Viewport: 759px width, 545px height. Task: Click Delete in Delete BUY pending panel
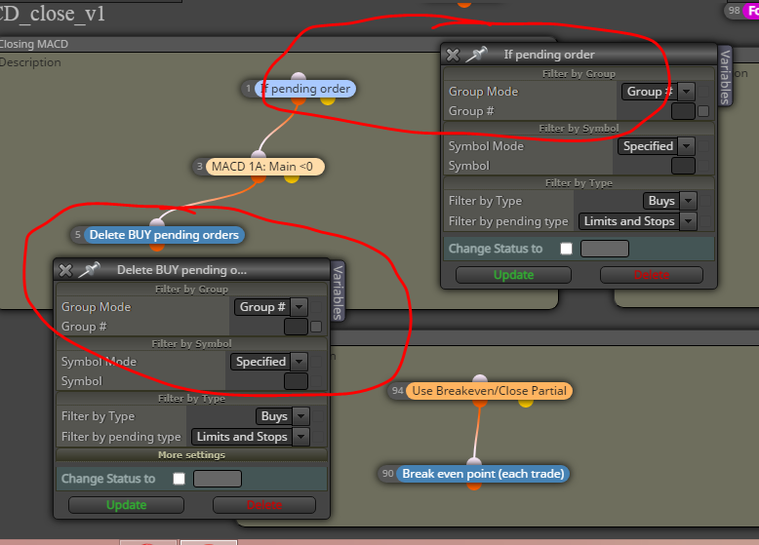tap(264, 505)
